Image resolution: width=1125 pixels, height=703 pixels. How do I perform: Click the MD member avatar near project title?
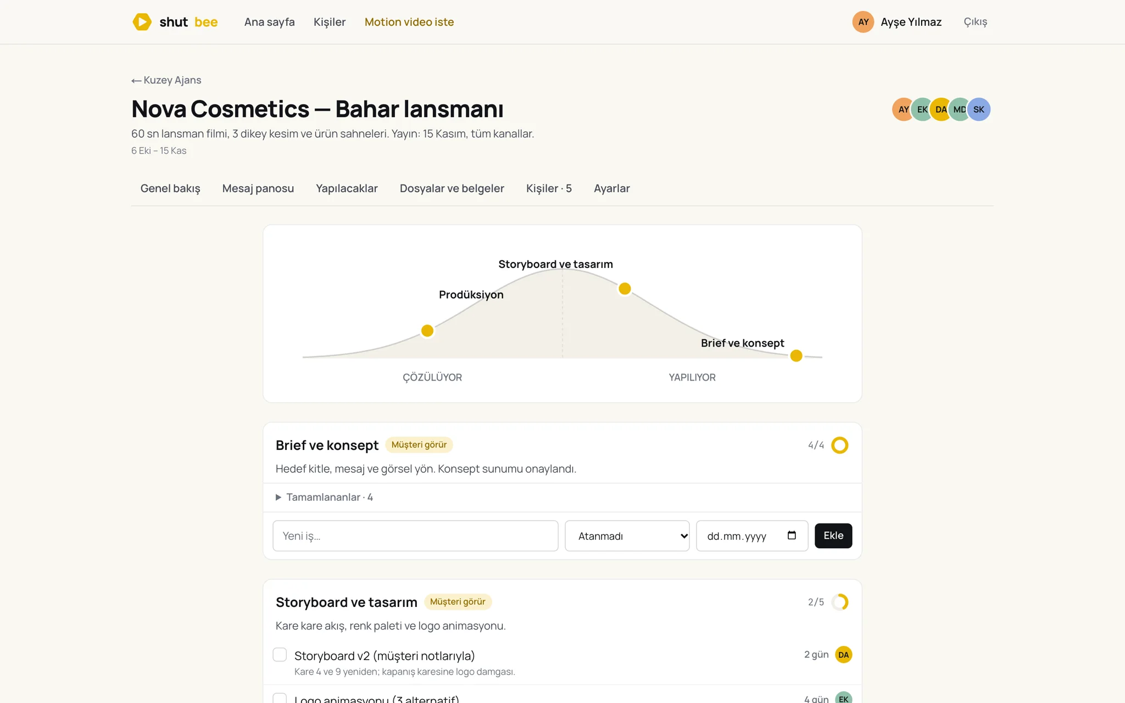960,109
